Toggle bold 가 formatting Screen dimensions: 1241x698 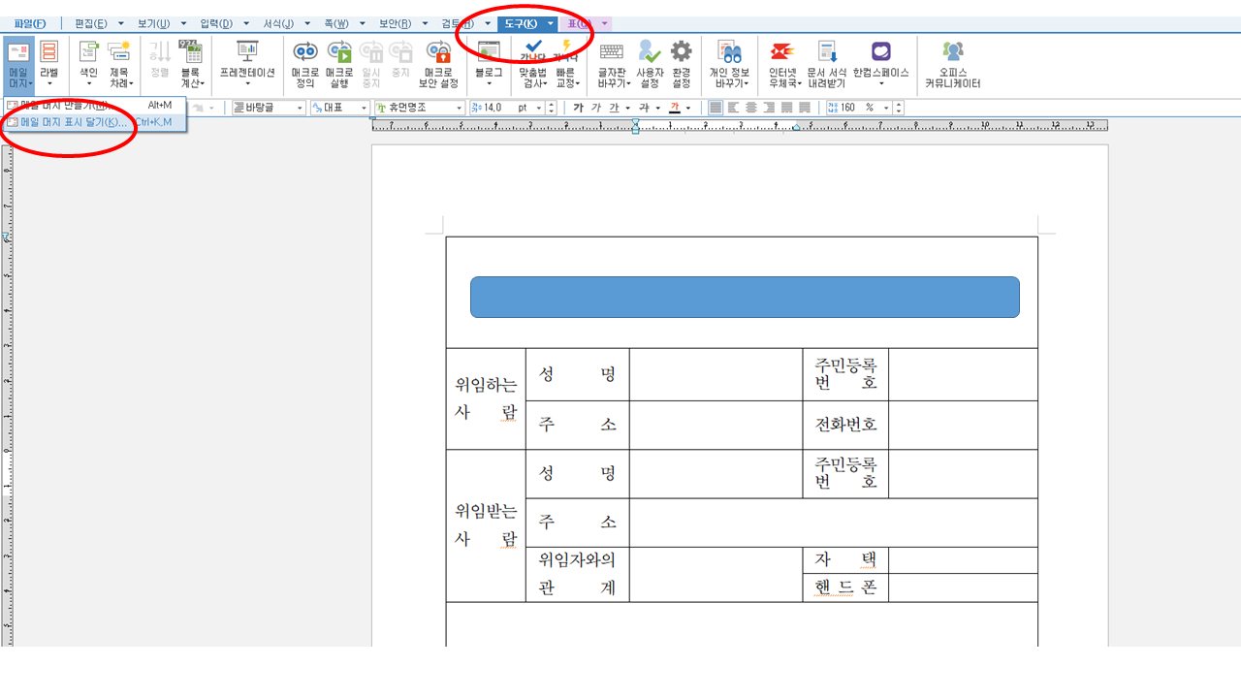point(579,108)
